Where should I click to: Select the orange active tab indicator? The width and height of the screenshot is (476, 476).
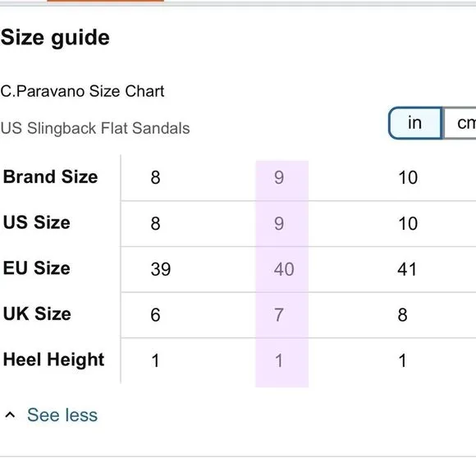(105, 1)
